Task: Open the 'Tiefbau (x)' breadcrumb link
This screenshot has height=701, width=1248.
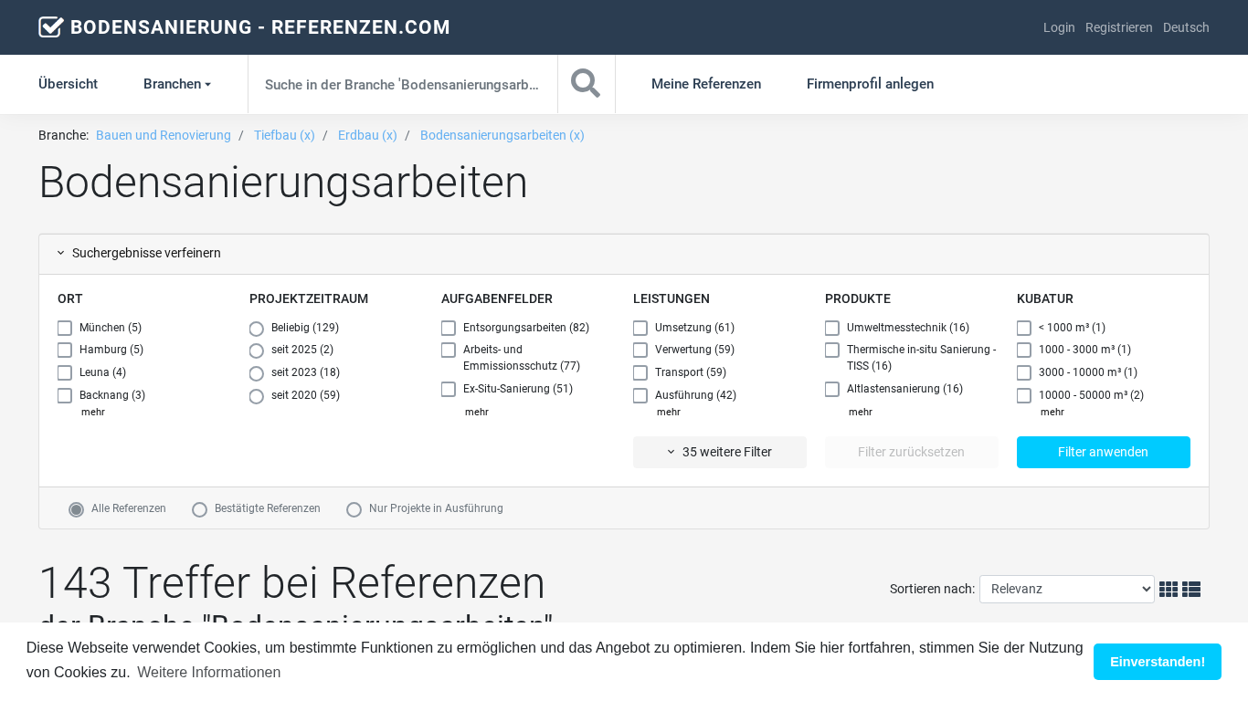Action: pyautogui.click(x=284, y=135)
